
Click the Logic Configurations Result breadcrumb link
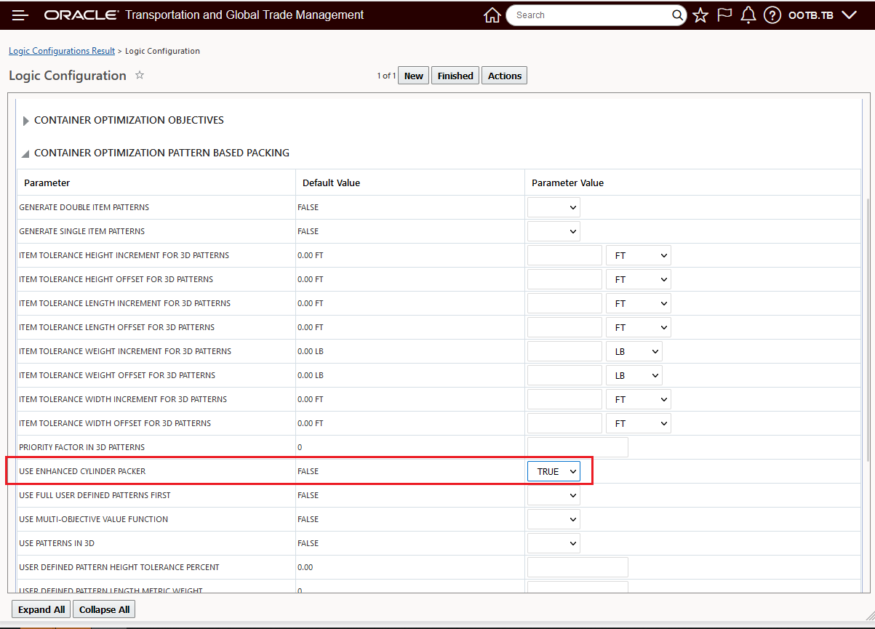[62, 51]
